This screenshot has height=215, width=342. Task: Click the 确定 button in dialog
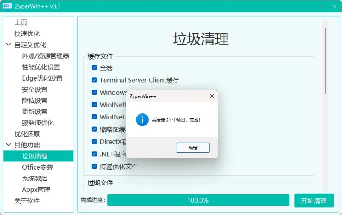pos(192,148)
